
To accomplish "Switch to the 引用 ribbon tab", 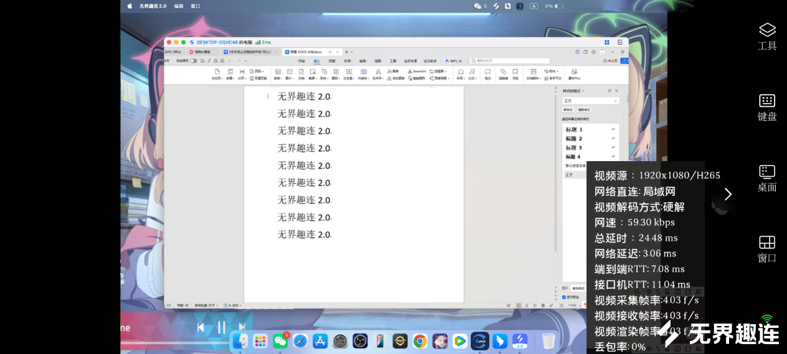I will click(347, 61).
